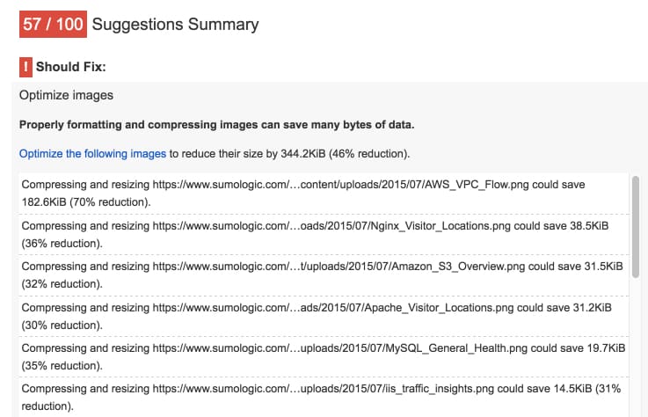648x417 pixels.
Task: Click the 57 / 100 score badge
Action: pyautogui.click(x=53, y=25)
